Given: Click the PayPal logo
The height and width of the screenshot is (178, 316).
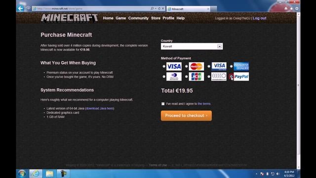Looking at the screenshot, I should click(x=241, y=77).
